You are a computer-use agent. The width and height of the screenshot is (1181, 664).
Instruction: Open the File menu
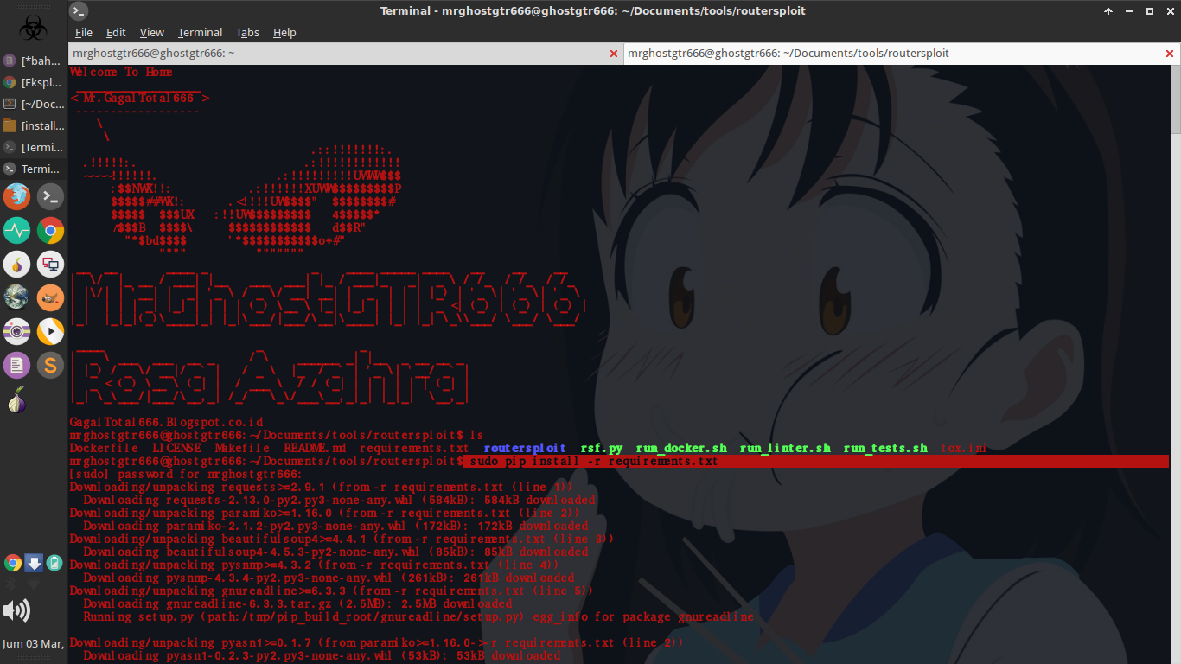point(84,32)
